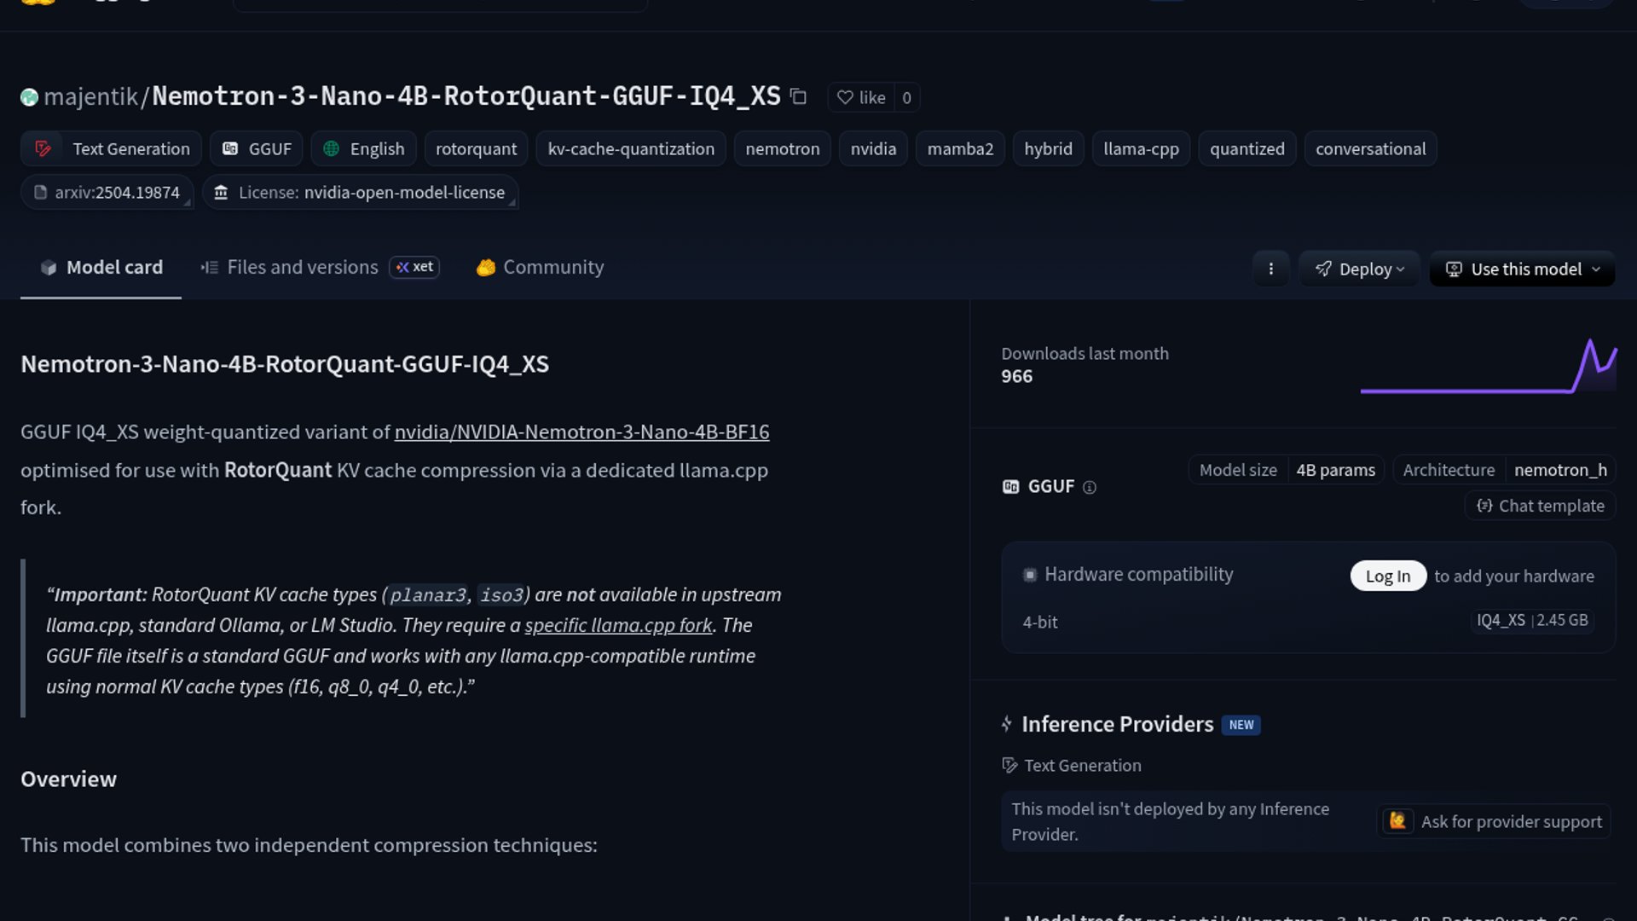Image resolution: width=1637 pixels, height=921 pixels.
Task: Expand the Deploy dropdown
Action: coord(1359,269)
